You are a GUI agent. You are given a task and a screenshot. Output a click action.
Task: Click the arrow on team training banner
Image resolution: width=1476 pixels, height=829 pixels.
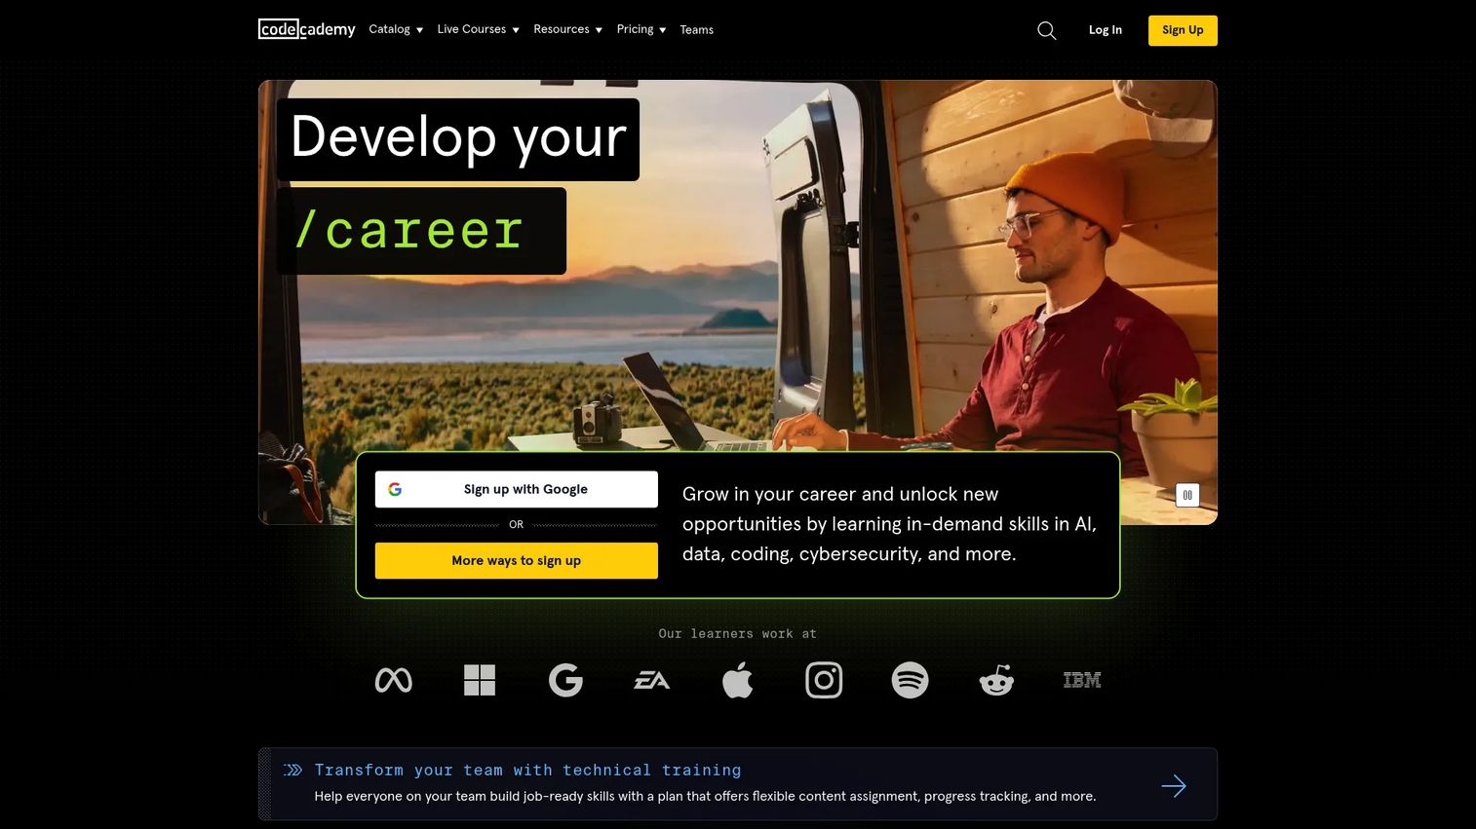(x=1174, y=785)
